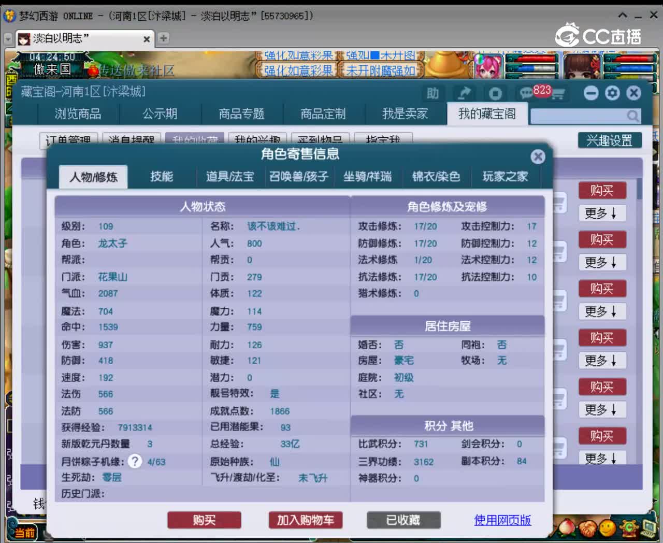This screenshot has height=543, width=663.
Task: Open the tab list dropdown arrow at top left
Action: [8, 39]
